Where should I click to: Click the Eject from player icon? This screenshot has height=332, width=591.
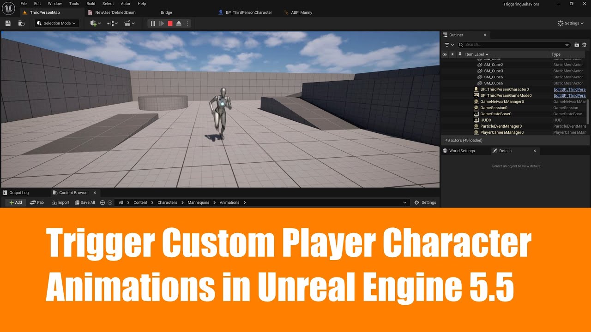179,23
